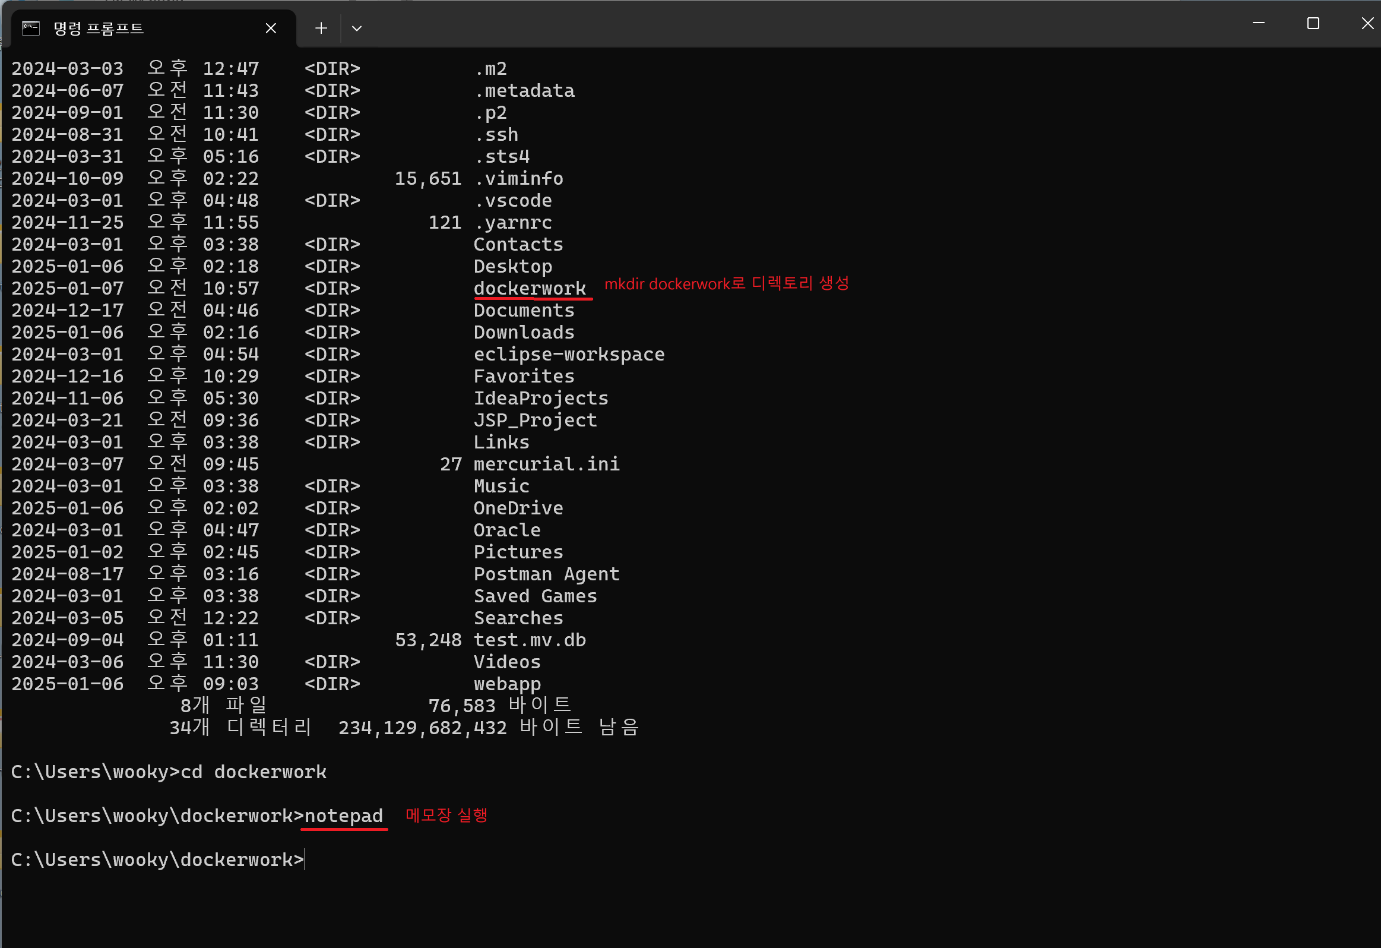
Task: Click the .viminfo file entry
Action: point(519,178)
